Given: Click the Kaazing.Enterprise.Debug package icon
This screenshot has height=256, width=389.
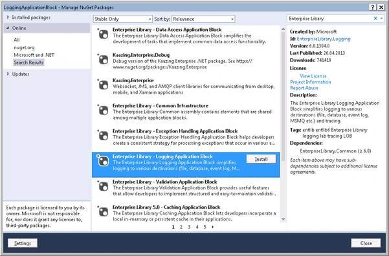Looking at the screenshot, I should (x=104, y=59).
